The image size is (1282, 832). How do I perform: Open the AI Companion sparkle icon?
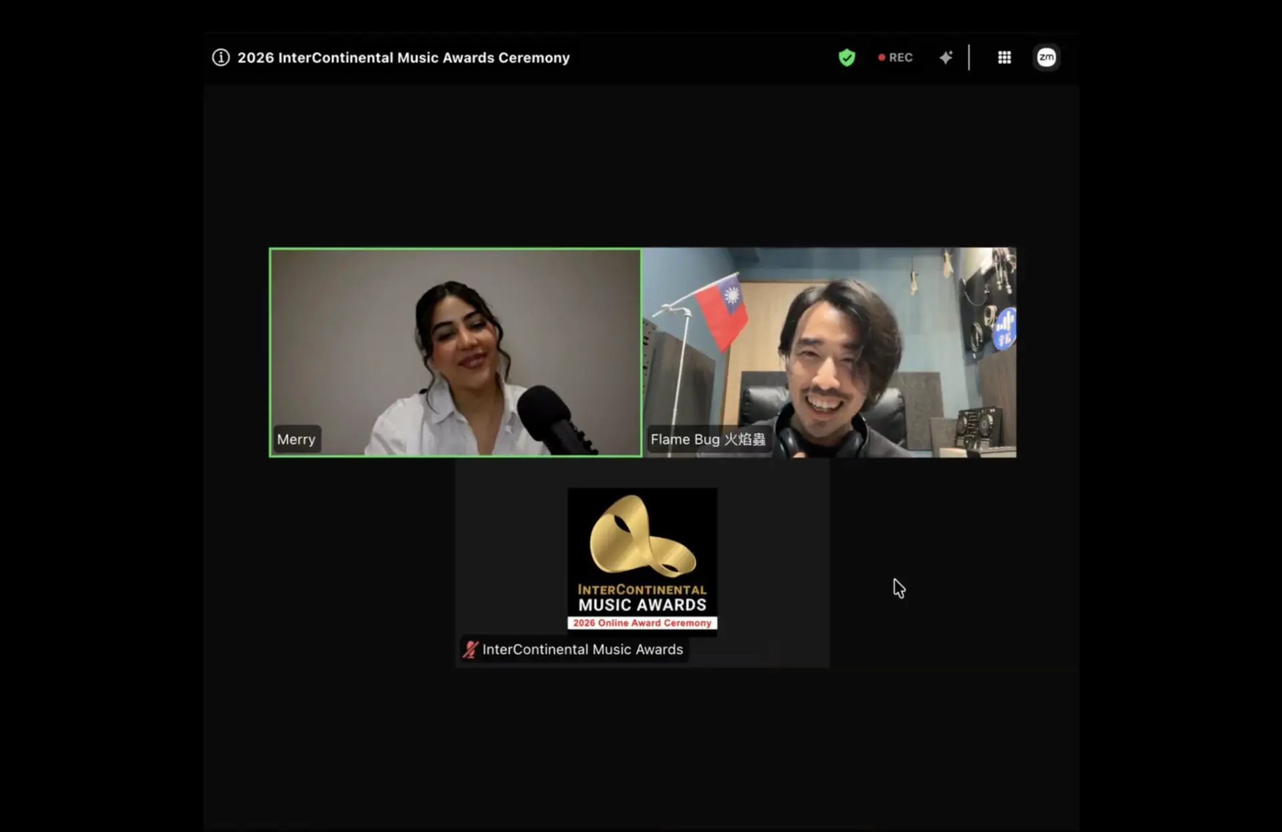point(945,57)
